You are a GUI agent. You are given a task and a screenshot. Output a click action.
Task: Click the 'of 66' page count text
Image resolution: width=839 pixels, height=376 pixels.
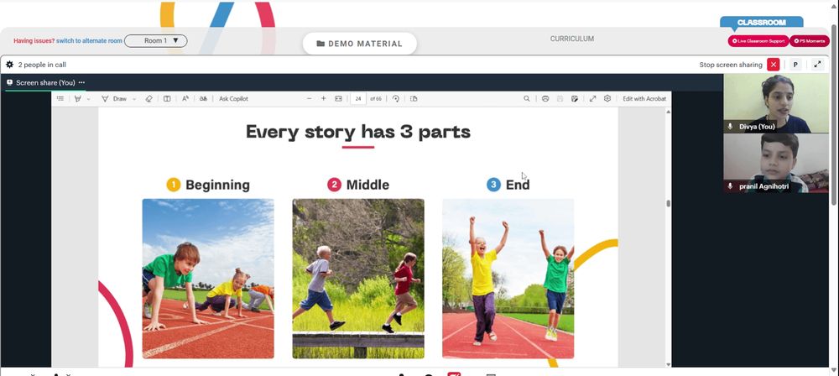click(376, 98)
